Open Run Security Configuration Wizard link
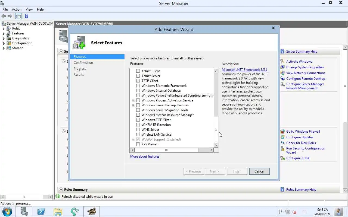 click(306, 150)
